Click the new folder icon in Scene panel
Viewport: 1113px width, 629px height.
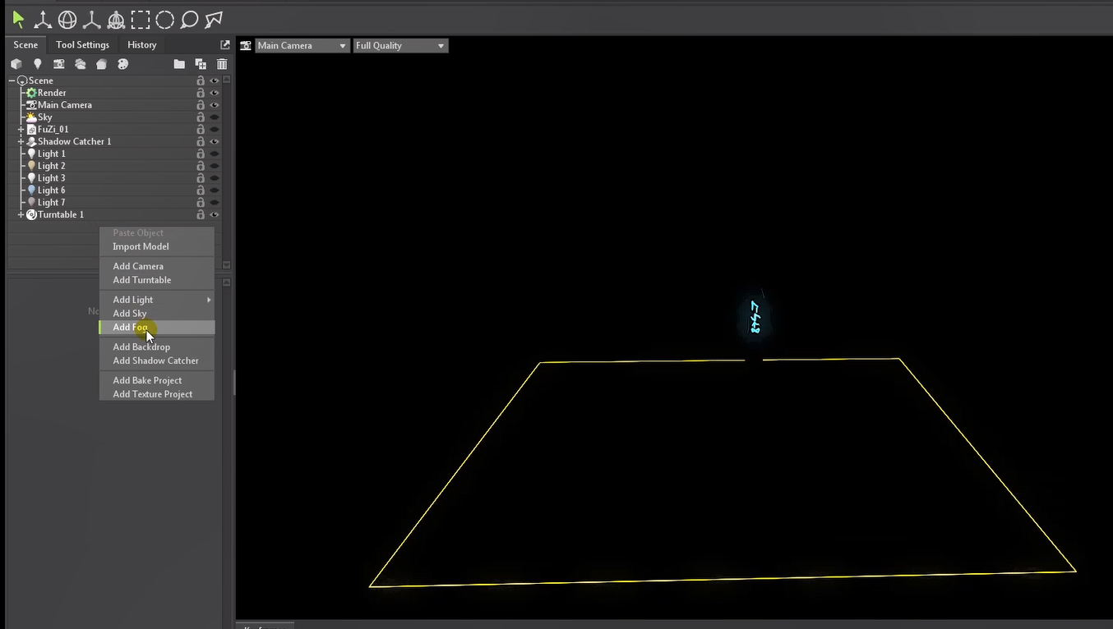tap(179, 64)
